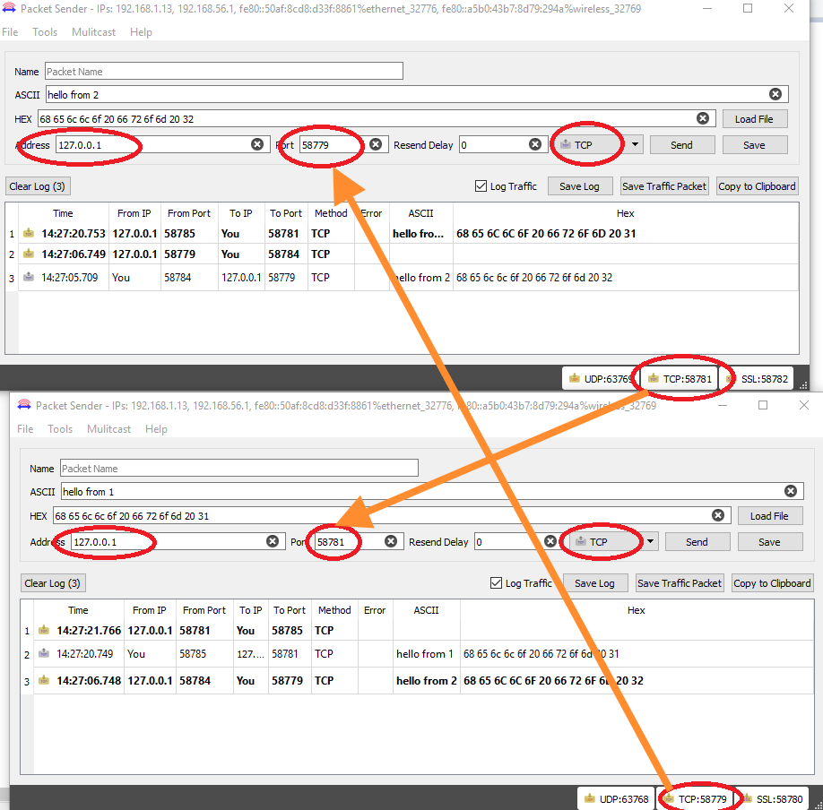This screenshot has width=823, height=810.
Task: Click Save button in top window
Action: tap(754, 145)
